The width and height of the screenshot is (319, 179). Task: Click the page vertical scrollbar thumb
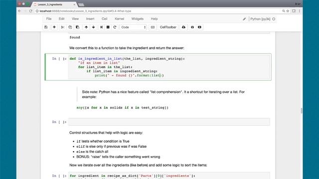coord(301,110)
